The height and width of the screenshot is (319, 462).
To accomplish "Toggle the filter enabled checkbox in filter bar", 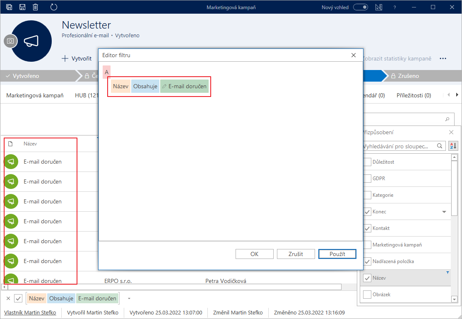I will point(18,298).
